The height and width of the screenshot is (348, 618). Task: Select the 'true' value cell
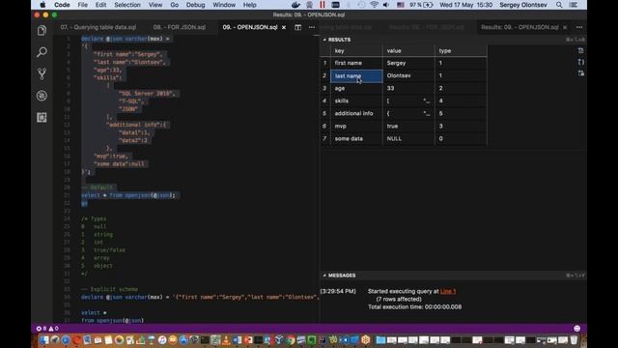408,126
